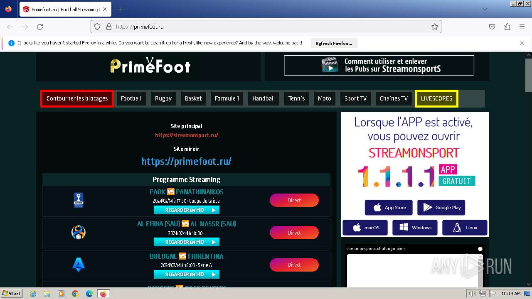Screen dimensions: 532x299
Task: Follow the https://streamonsport.ru/ link
Action: tap(187, 135)
